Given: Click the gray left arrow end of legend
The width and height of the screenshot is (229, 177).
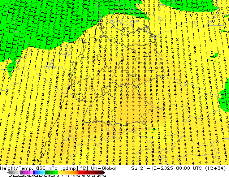Looking at the screenshot, I should click(x=8, y=172).
